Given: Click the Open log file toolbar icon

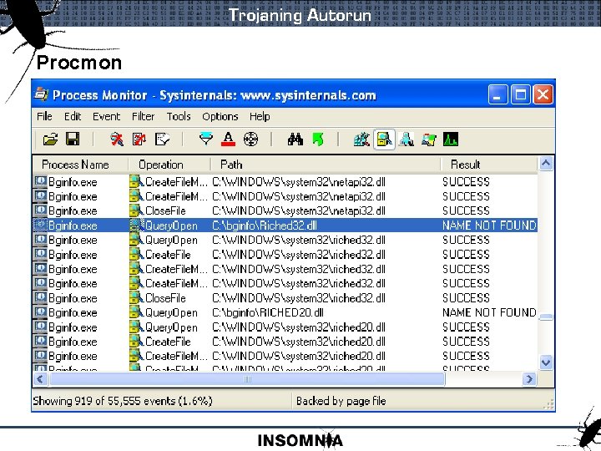Looking at the screenshot, I should click(51, 139).
